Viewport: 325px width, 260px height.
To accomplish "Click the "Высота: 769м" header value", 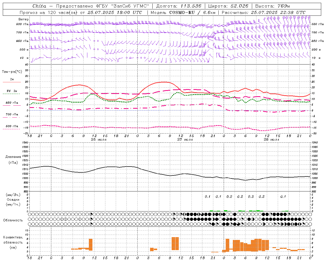I will (x=272, y=6).
